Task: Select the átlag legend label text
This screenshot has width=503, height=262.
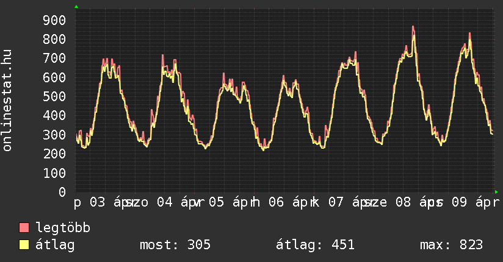Action: [x=55, y=245]
